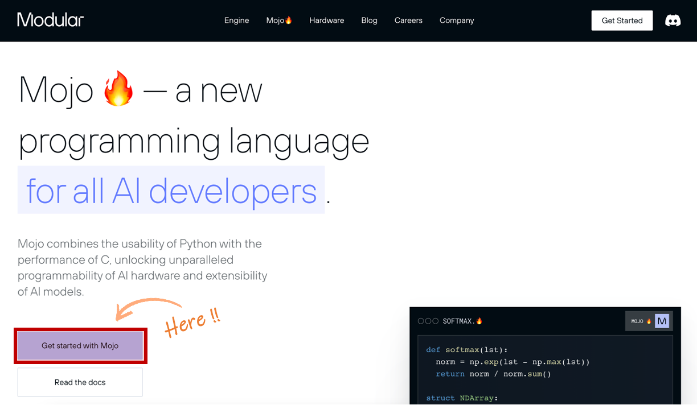This screenshot has width=697, height=405.
Task: Go to the Hardware page
Action: click(x=326, y=20)
